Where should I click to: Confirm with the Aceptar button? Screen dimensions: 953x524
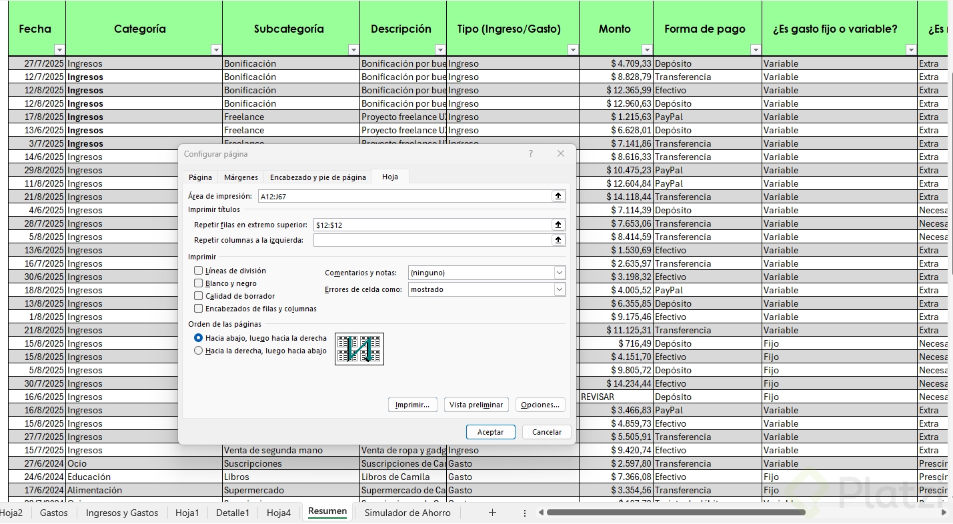490,432
